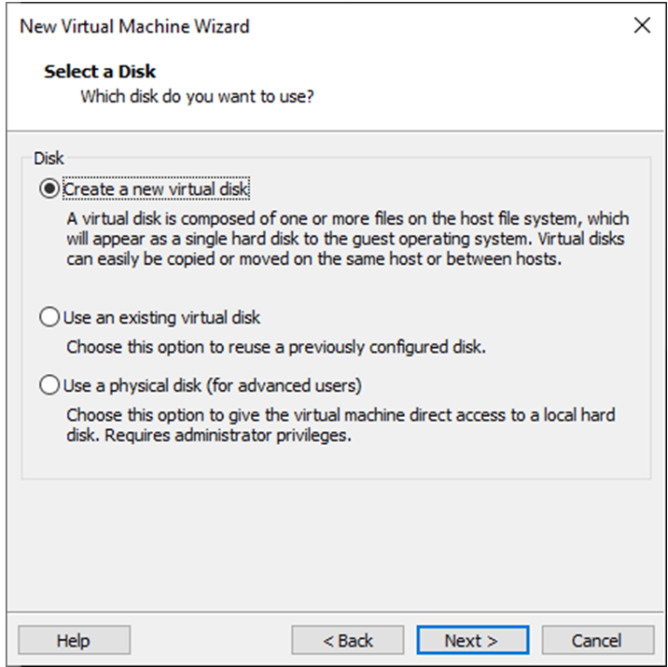Click the Select a Disk heading

[x=100, y=71]
